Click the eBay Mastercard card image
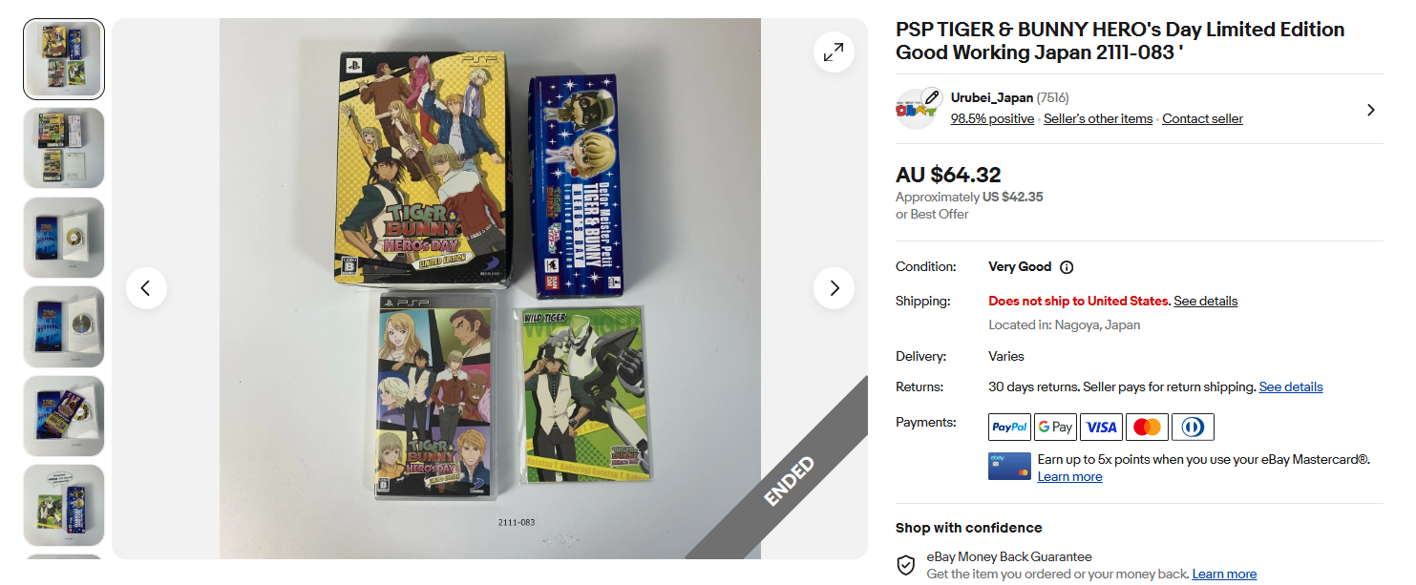 click(1009, 466)
